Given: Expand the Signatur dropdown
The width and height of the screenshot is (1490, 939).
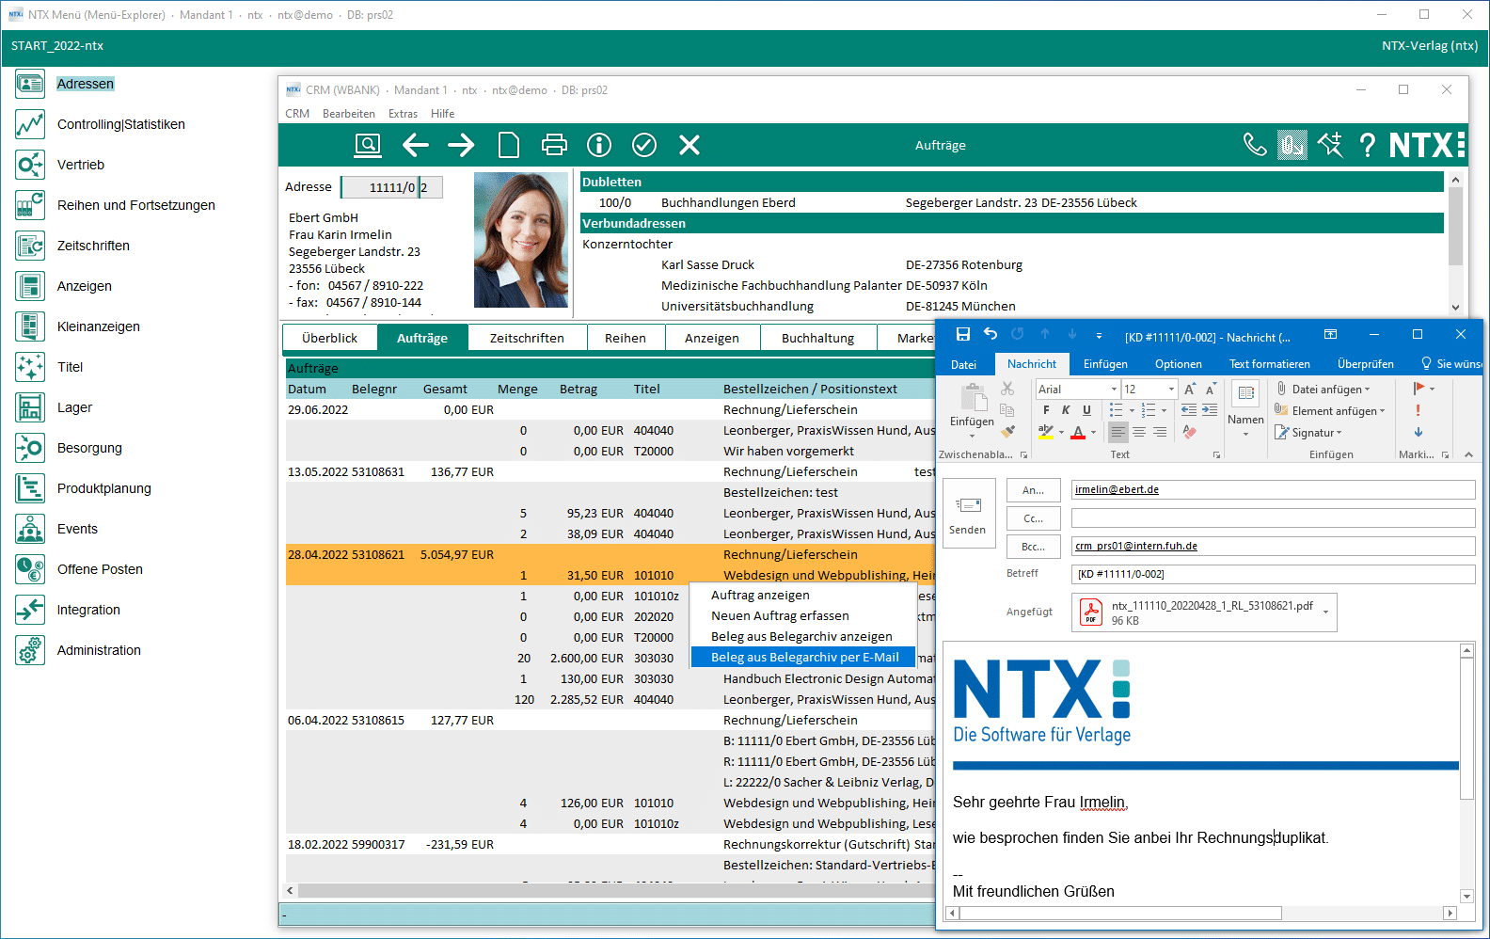Looking at the screenshot, I should pos(1339,433).
